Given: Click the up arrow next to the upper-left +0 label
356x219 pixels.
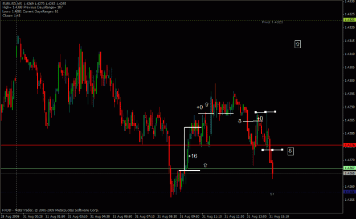Looking at the screenshot, I should (206, 105).
